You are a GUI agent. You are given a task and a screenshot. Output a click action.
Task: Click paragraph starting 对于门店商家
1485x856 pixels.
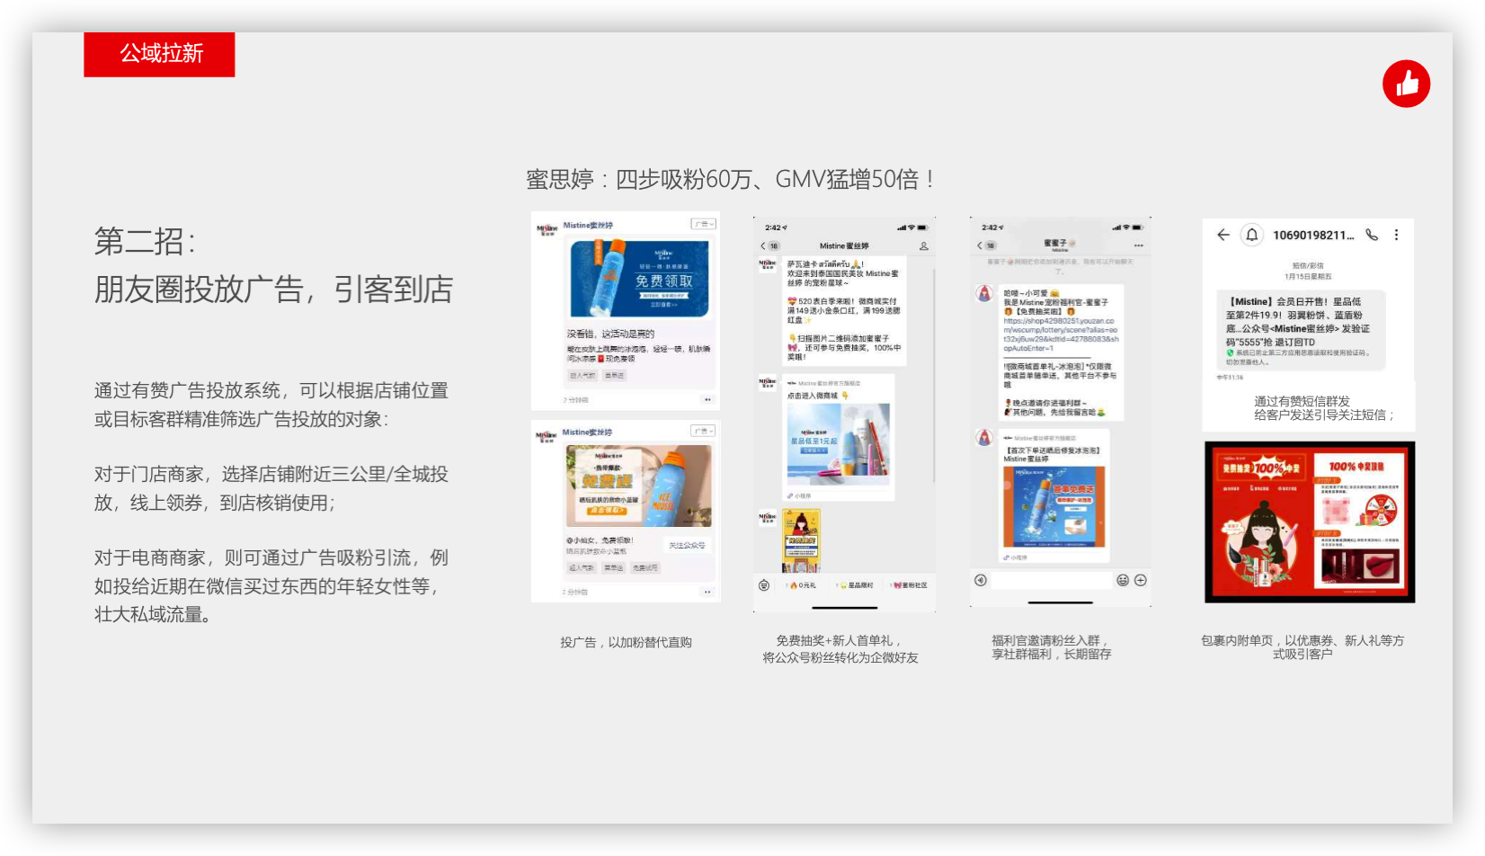coord(271,488)
